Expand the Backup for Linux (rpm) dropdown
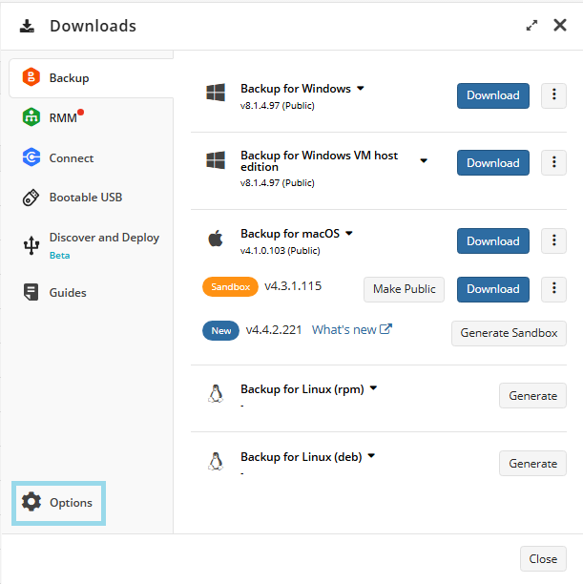583x584 pixels. [x=373, y=388]
